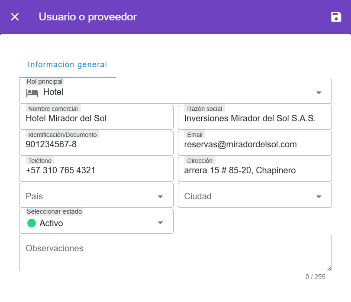
Task: Click the Nombre comercial field
Action: click(x=96, y=118)
